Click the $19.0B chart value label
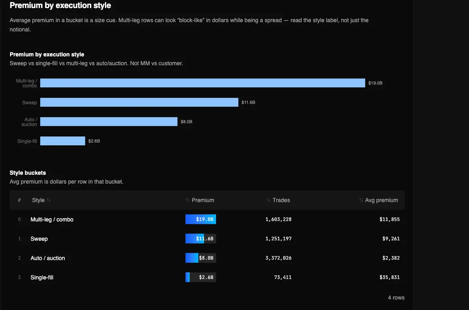 click(375, 83)
